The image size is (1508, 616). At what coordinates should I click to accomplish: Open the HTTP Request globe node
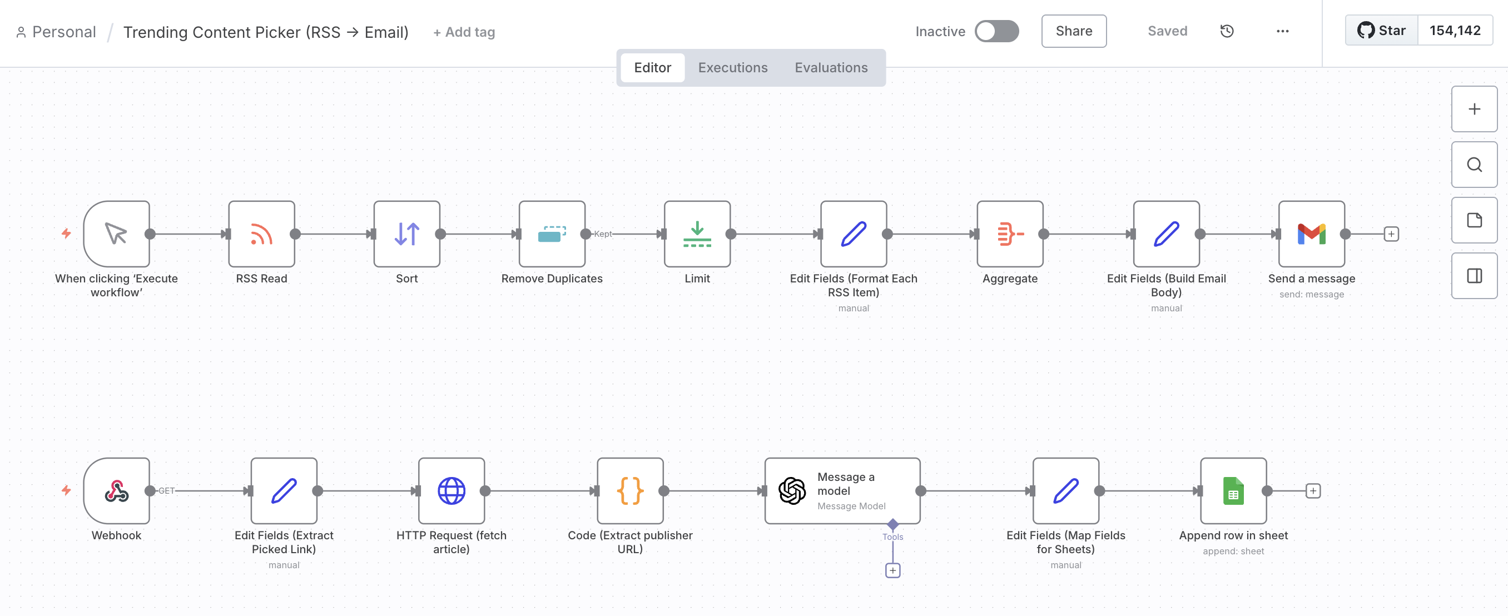point(451,491)
